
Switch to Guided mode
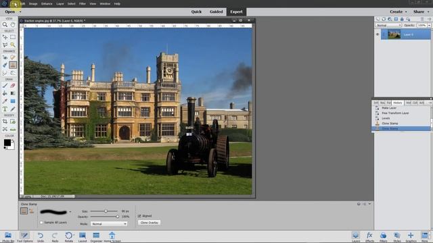[x=216, y=12]
